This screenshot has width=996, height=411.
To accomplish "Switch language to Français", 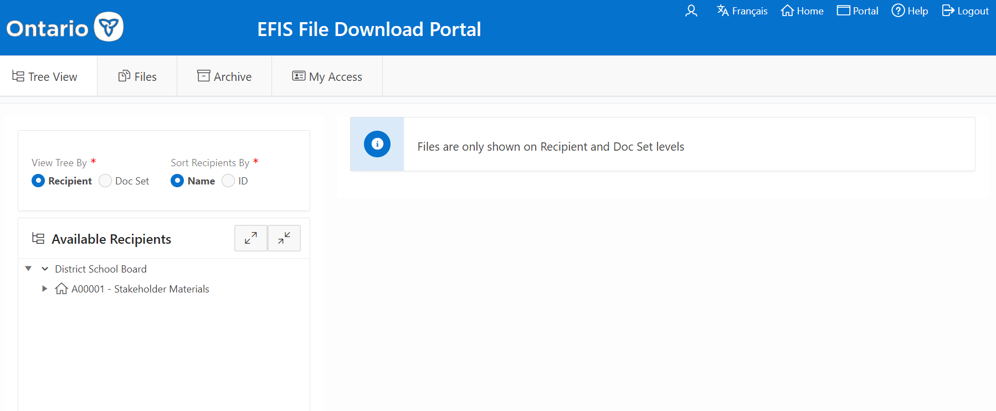I will [742, 11].
